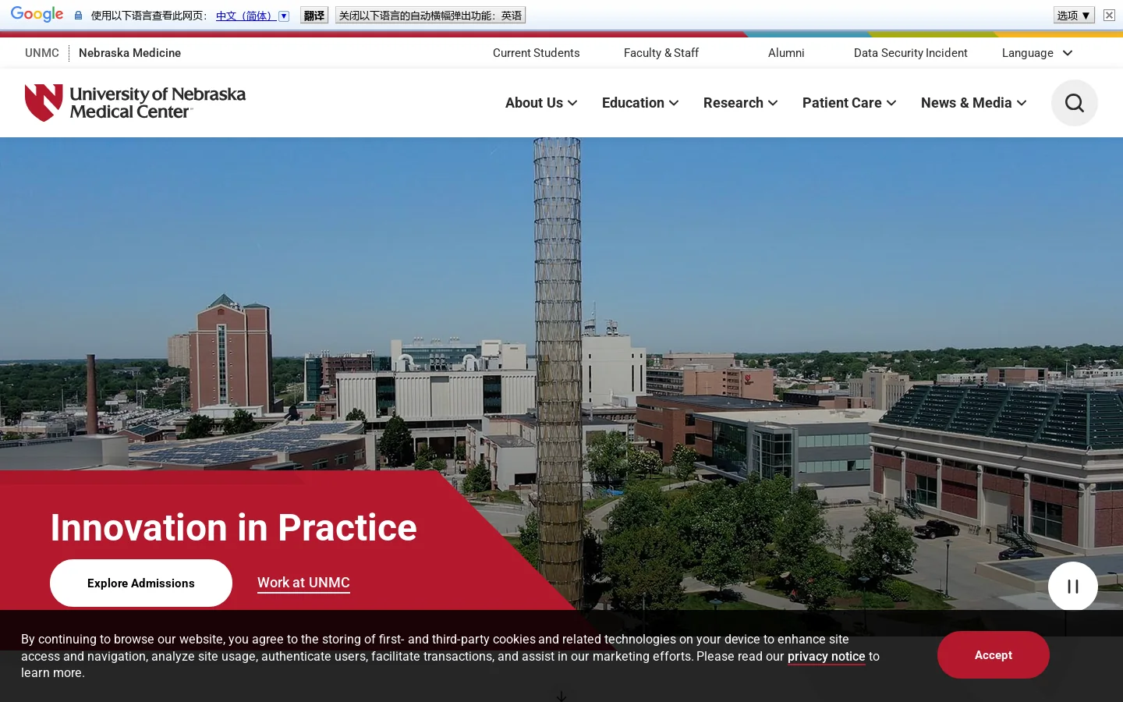Click the Innovation in Practice heading
1123x702 pixels.
(234, 528)
